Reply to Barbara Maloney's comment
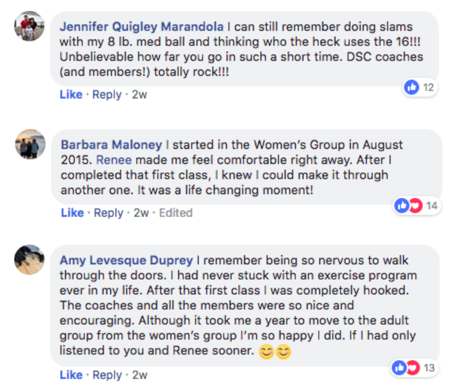This screenshot has width=458, height=383. tap(108, 213)
